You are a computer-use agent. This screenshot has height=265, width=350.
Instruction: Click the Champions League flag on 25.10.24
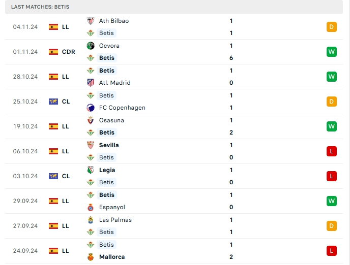pos(53,102)
